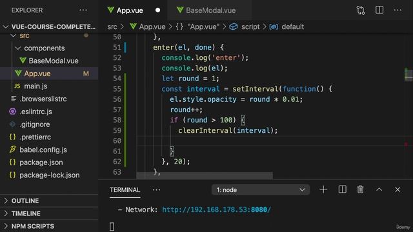The height and width of the screenshot is (232, 413).
Task: Click the EXPLORER panel title
Action: [x=27, y=10]
